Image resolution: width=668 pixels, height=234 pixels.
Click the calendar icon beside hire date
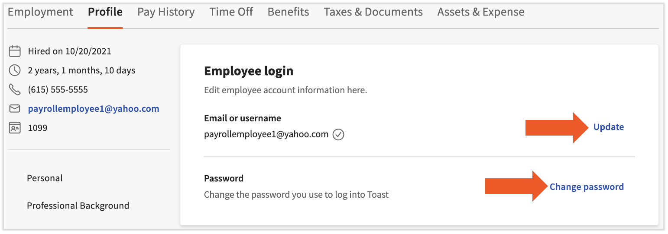pos(15,51)
